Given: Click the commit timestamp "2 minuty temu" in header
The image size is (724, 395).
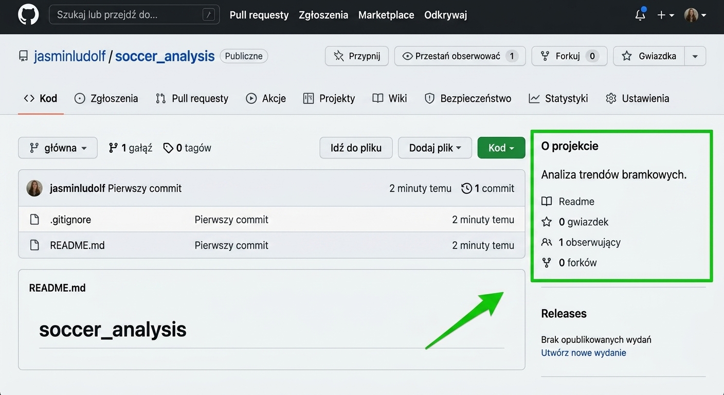Looking at the screenshot, I should 421,189.
